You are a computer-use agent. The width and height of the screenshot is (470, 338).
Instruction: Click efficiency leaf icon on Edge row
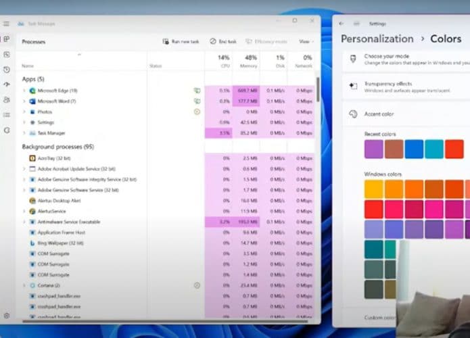197,91
